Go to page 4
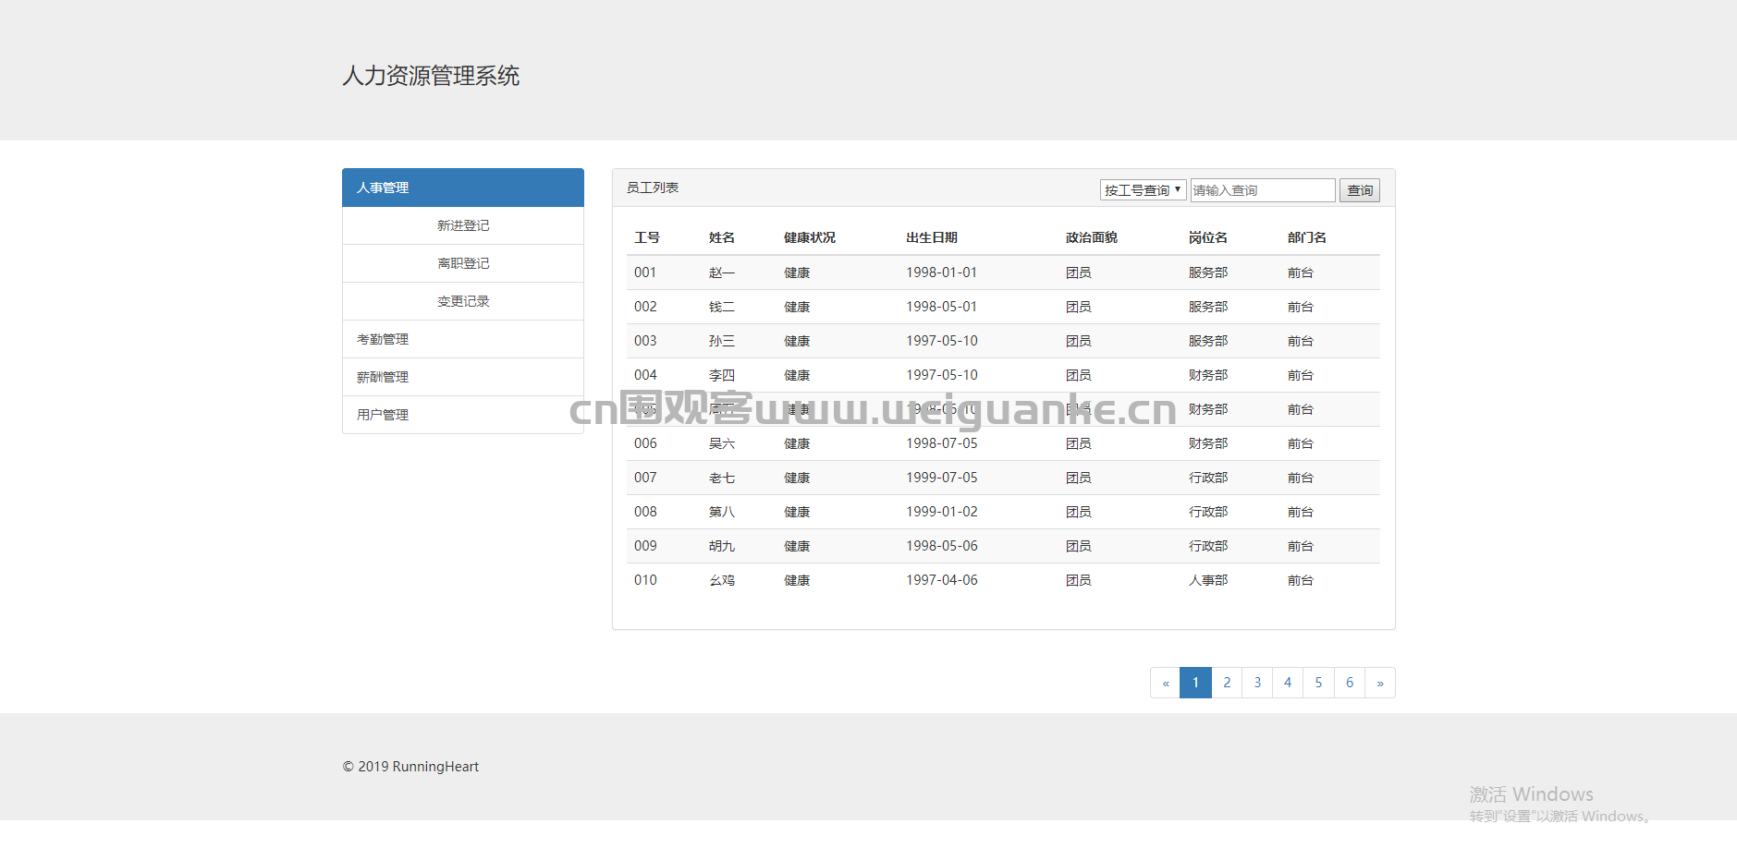The width and height of the screenshot is (1737, 848). coord(1288,683)
